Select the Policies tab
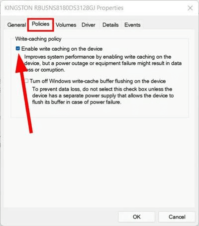Screen dimensions: 199x226 [x=41, y=24]
